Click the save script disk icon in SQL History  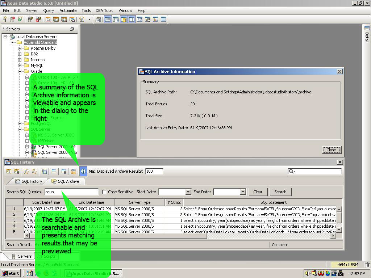pyautogui.click(x=44, y=171)
